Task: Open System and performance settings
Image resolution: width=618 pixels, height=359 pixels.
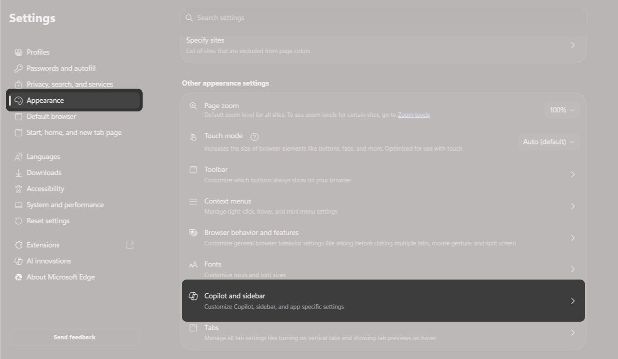Action: coord(65,204)
